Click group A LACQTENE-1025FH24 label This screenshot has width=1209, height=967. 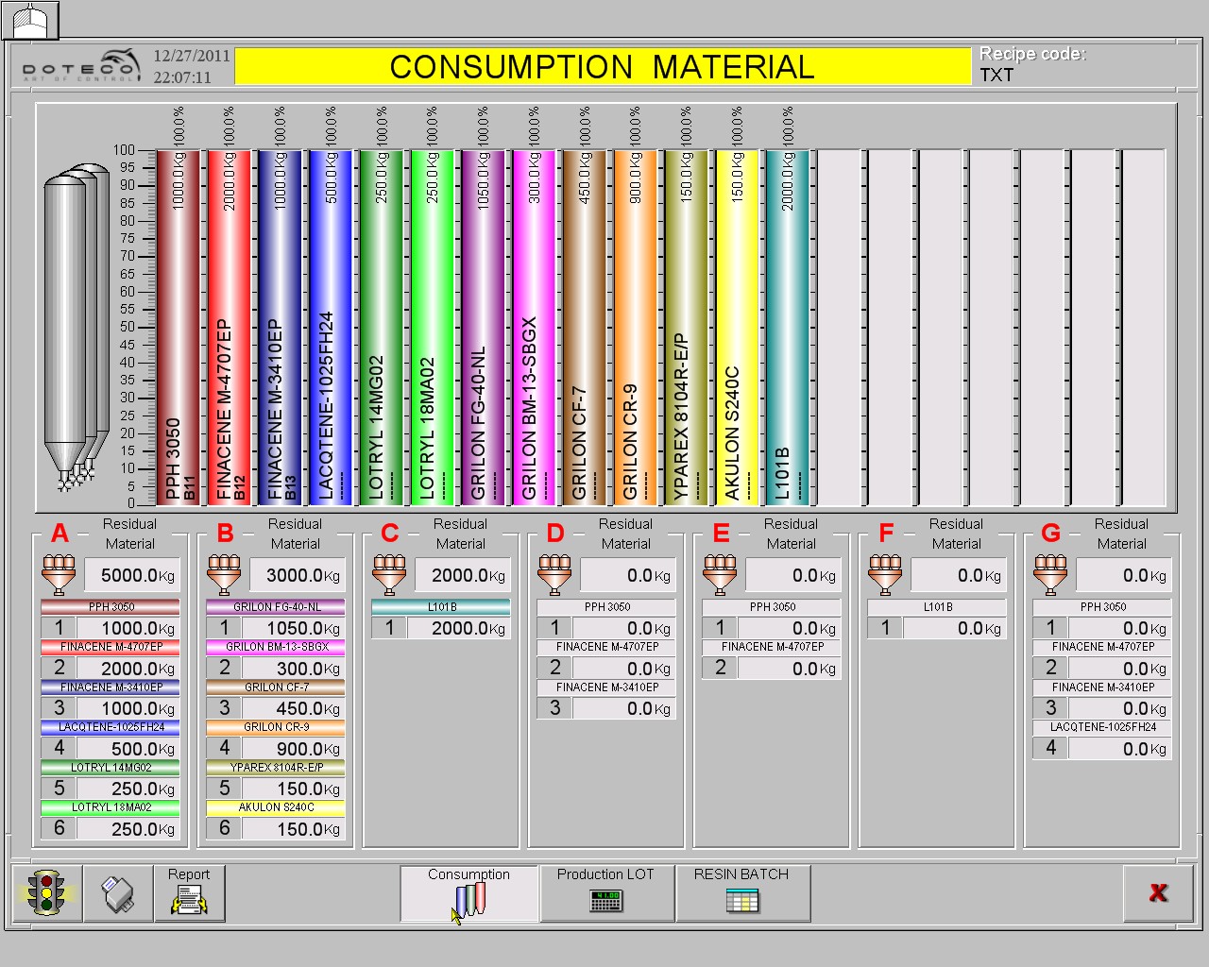111,727
